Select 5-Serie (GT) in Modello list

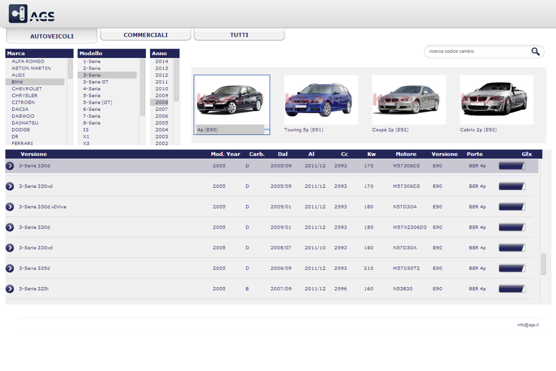pyautogui.click(x=98, y=102)
